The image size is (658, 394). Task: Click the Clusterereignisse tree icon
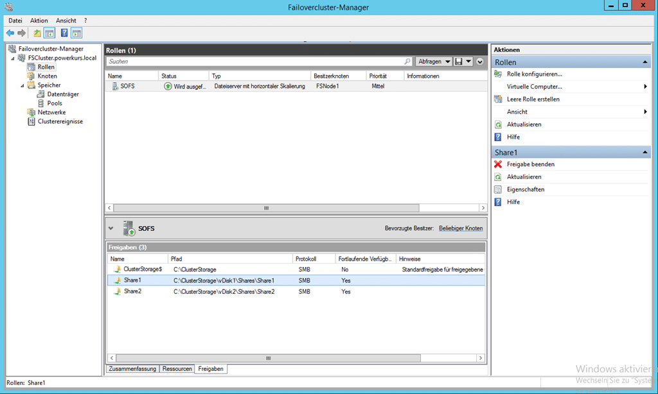(31, 121)
